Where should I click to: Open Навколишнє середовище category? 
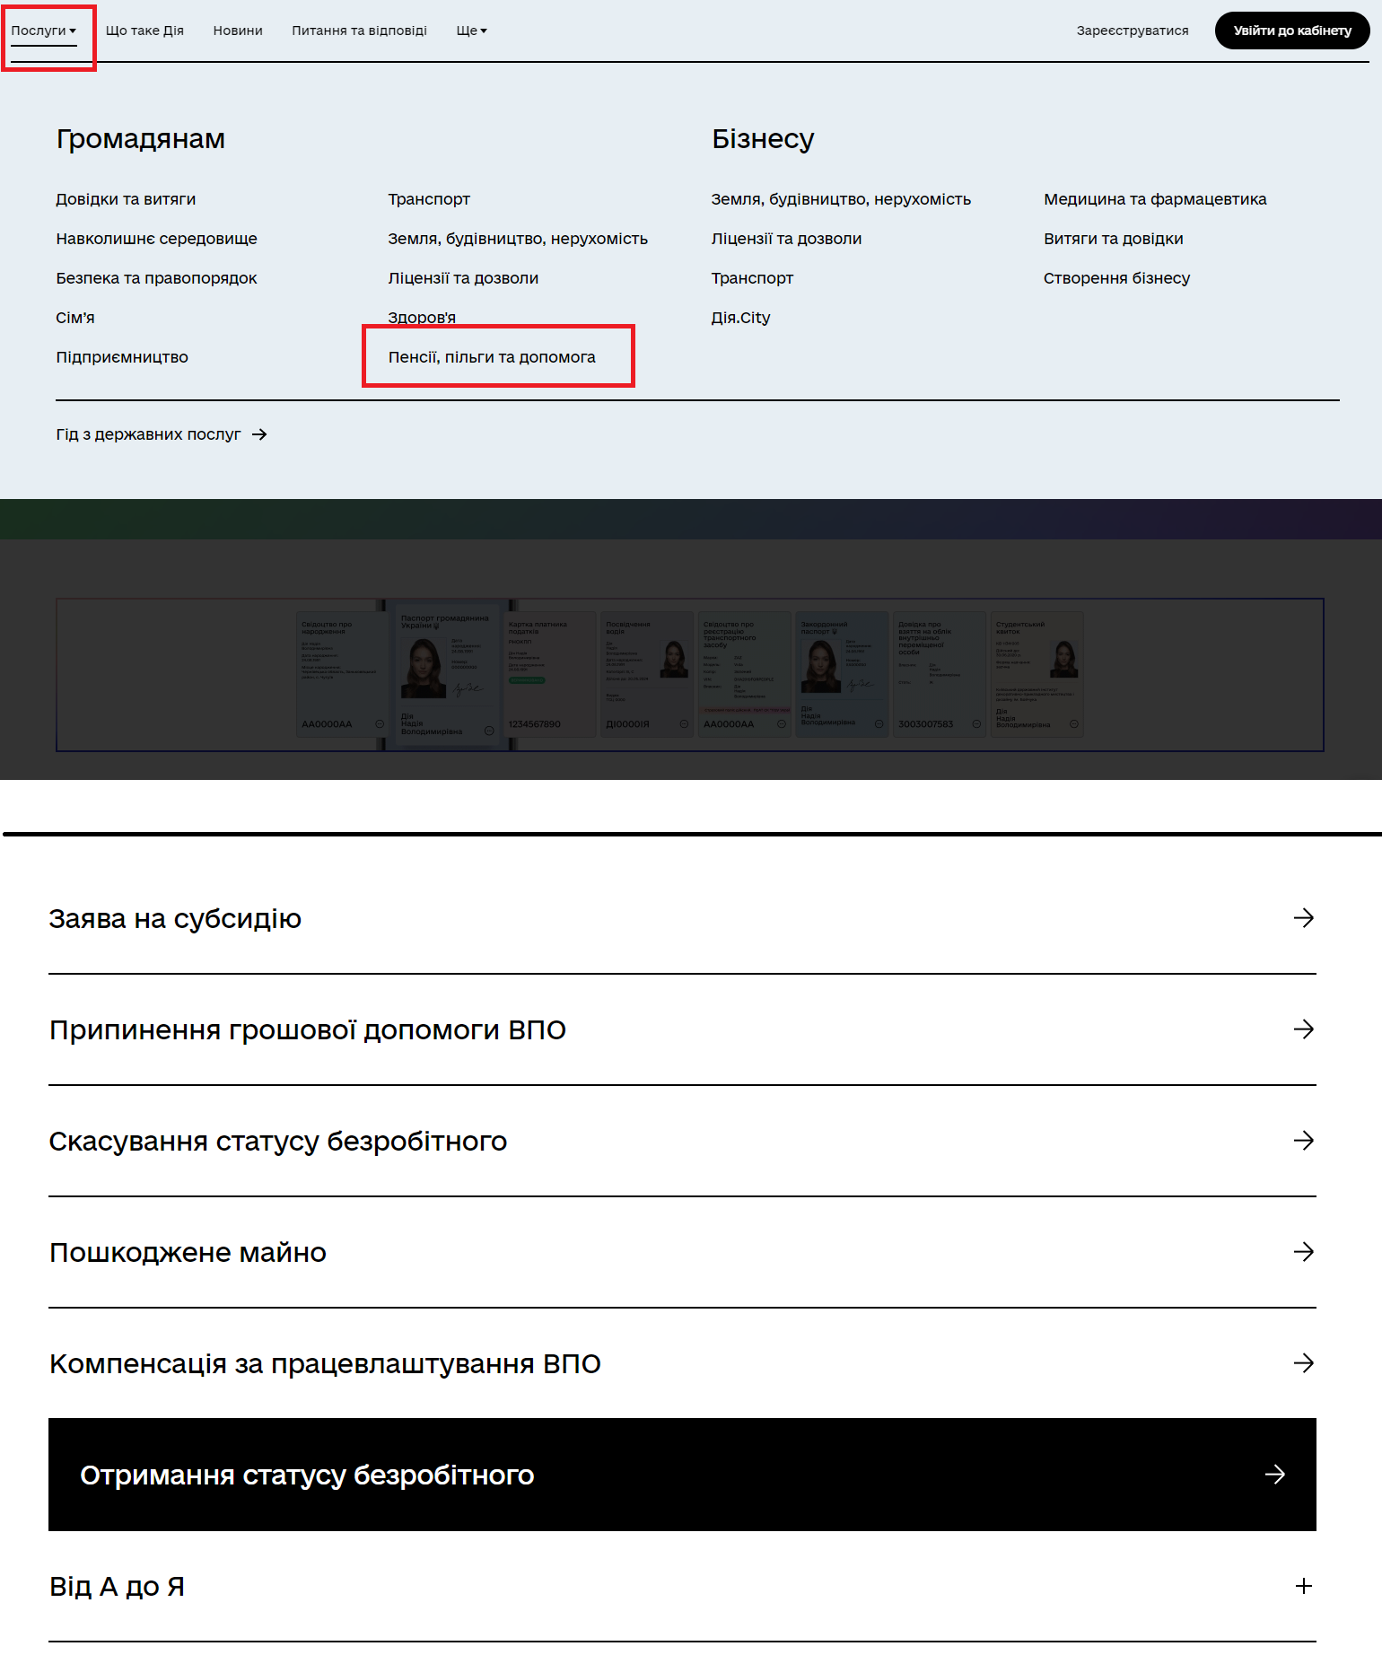156,239
